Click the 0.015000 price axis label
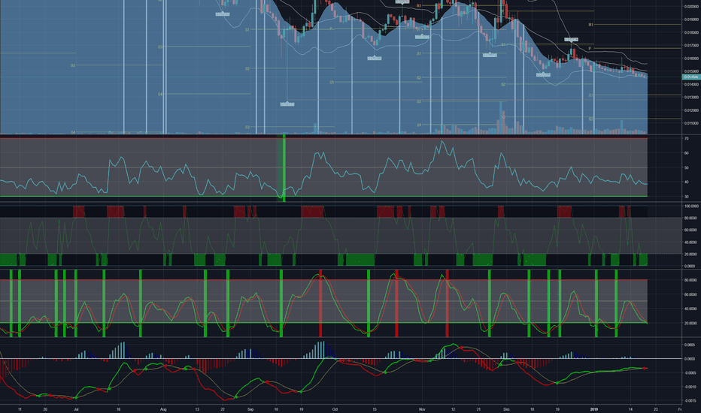701x413 pixels. click(x=691, y=71)
